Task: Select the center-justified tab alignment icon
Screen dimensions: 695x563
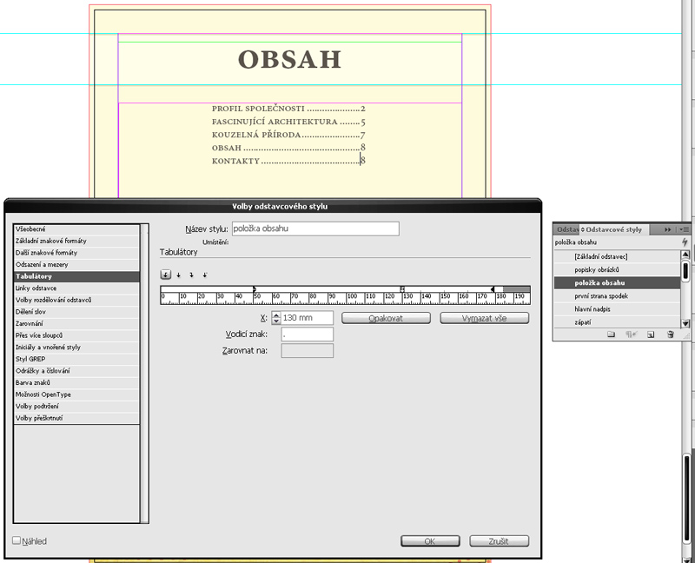Action: point(178,275)
